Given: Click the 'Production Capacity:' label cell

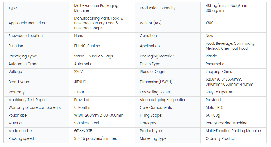Looking at the screenshot, I should tap(158, 8).
